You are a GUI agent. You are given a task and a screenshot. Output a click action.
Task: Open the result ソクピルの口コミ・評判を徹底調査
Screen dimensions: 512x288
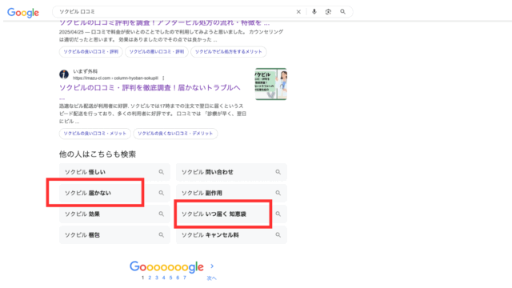pyautogui.click(x=150, y=88)
